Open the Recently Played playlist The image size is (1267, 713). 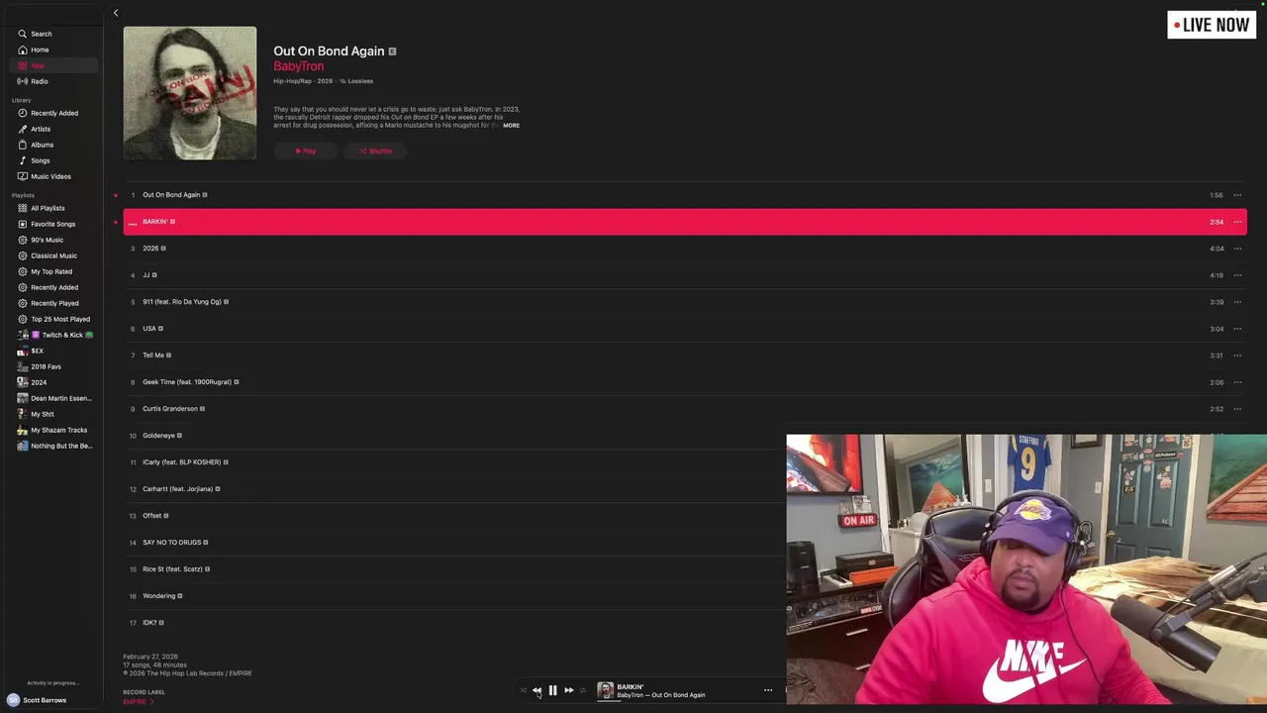point(53,303)
